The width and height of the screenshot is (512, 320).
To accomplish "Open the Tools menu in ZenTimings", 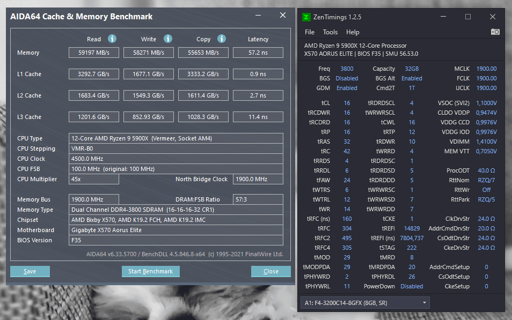I will click(x=330, y=32).
